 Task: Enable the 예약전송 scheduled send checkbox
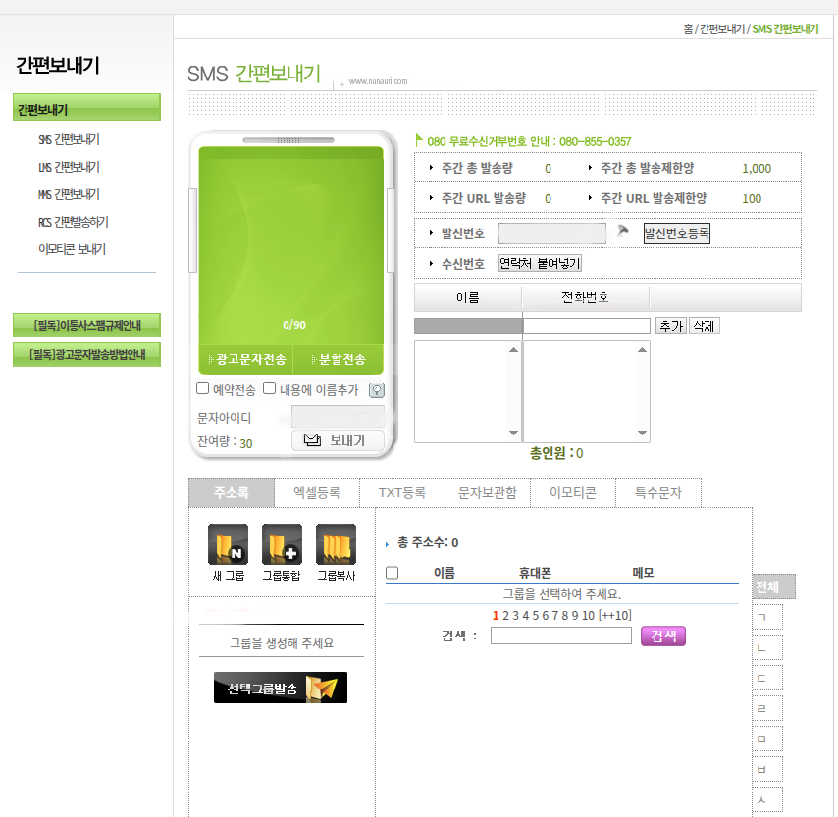pos(203,388)
